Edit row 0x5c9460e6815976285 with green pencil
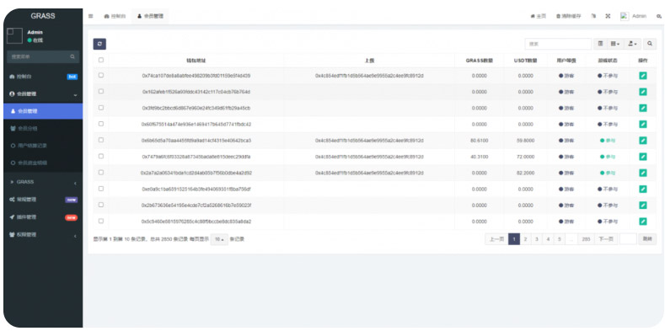This screenshot has width=665, height=331. tap(643, 222)
